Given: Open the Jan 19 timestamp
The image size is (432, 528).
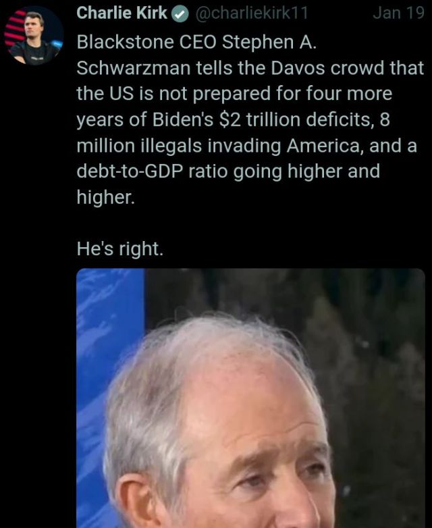Looking at the screenshot, I should click(x=398, y=13).
